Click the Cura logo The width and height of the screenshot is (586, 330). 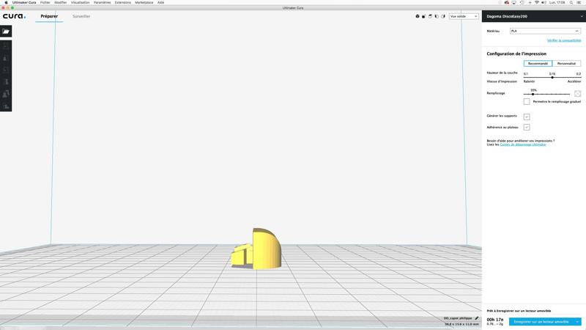click(14, 16)
